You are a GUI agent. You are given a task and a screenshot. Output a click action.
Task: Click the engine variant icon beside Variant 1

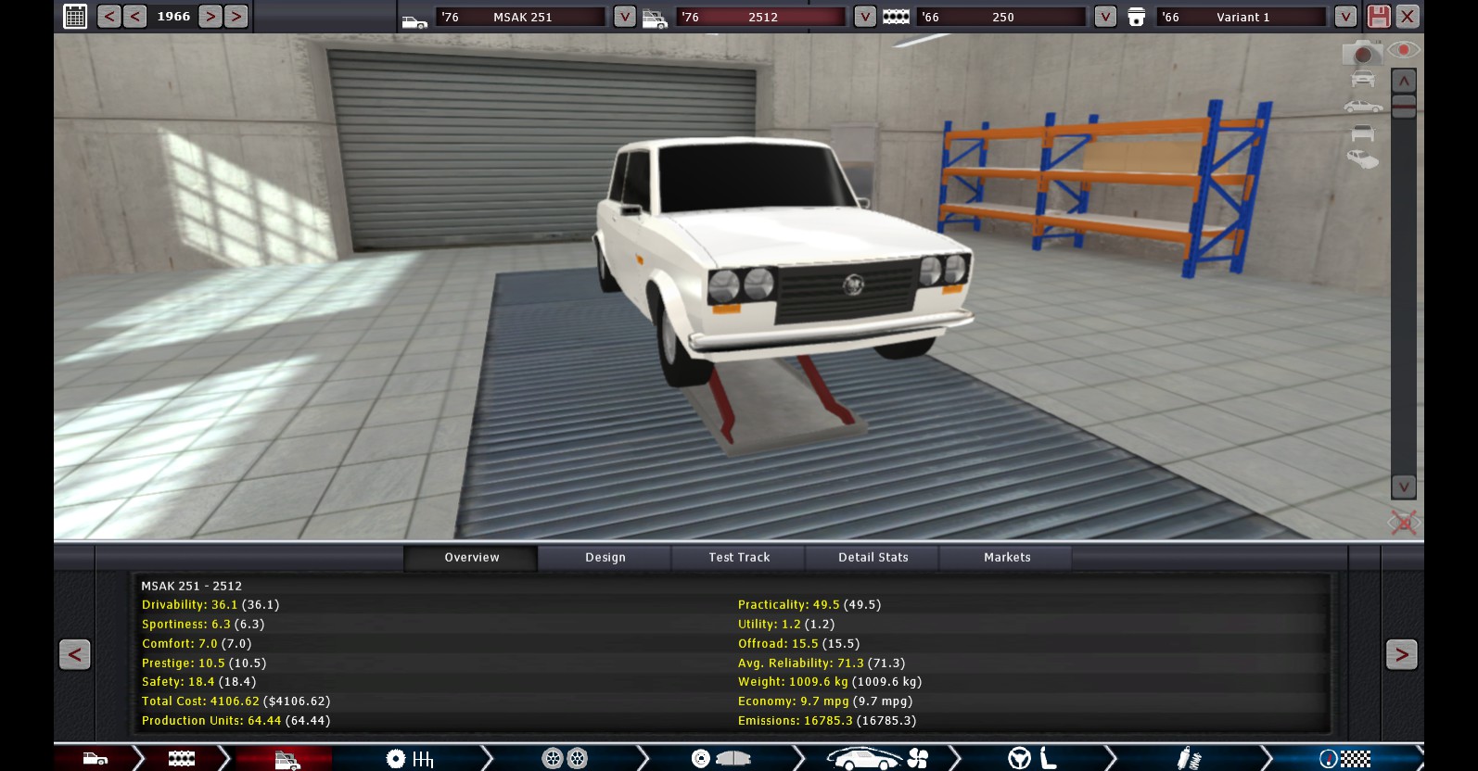click(x=1136, y=17)
